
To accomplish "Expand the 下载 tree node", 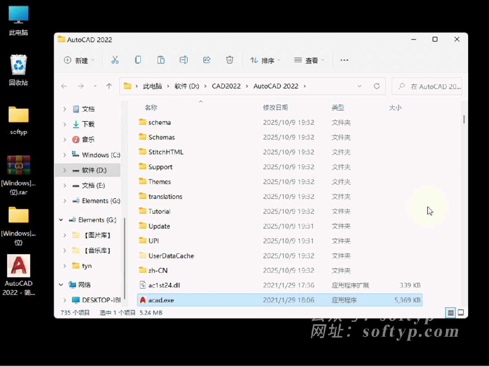I will [x=65, y=125].
